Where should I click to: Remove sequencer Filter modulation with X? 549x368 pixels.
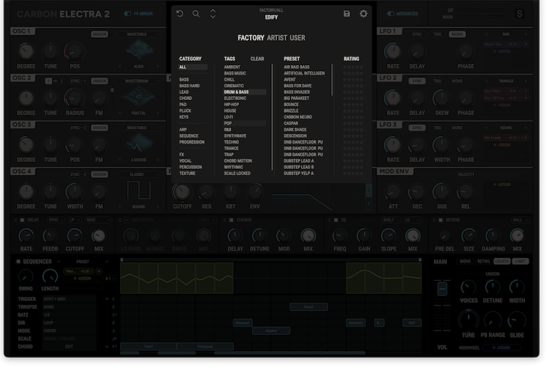(99, 271)
